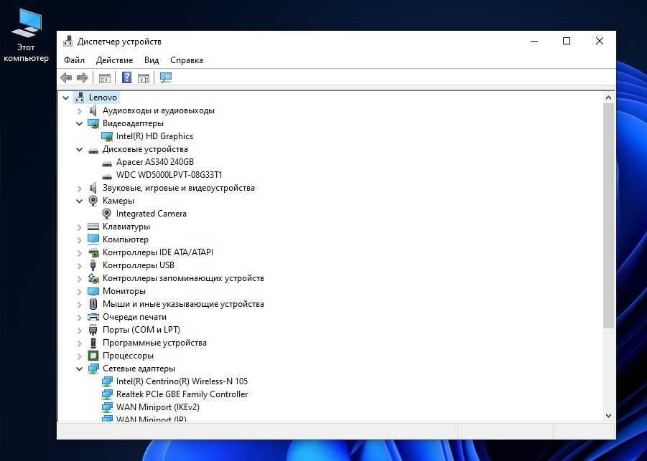This screenshot has height=461, width=647.
Task: Click the scrollbar down arrow
Action: [x=608, y=416]
